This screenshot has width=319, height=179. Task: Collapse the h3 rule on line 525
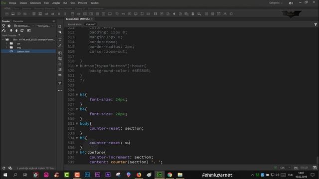click(77, 95)
